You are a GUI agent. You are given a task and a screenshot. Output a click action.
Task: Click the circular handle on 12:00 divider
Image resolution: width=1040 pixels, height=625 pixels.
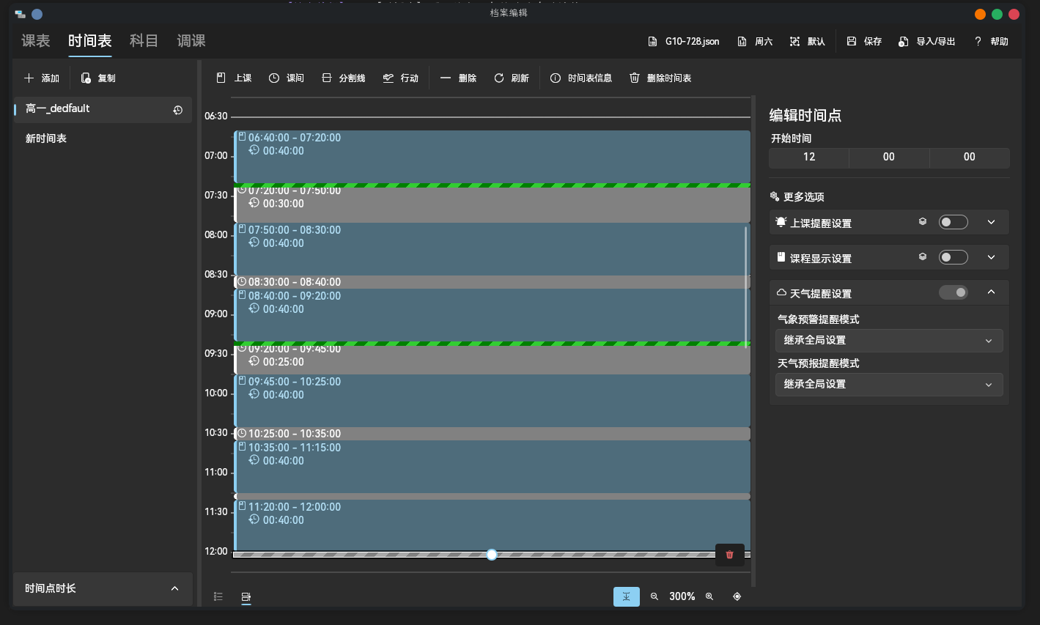492,555
